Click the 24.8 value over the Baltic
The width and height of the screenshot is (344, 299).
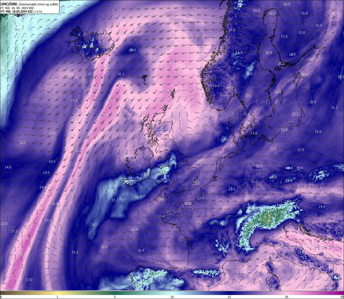click(278, 92)
